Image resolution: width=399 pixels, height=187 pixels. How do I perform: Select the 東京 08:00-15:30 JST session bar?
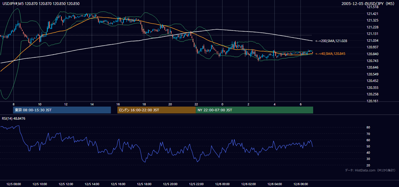pyautogui.click(x=62, y=110)
